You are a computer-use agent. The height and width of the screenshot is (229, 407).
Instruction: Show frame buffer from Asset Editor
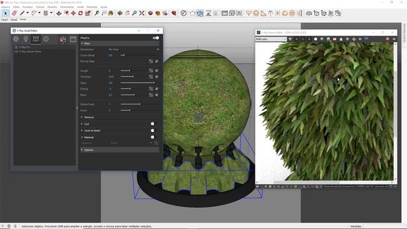[73, 39]
